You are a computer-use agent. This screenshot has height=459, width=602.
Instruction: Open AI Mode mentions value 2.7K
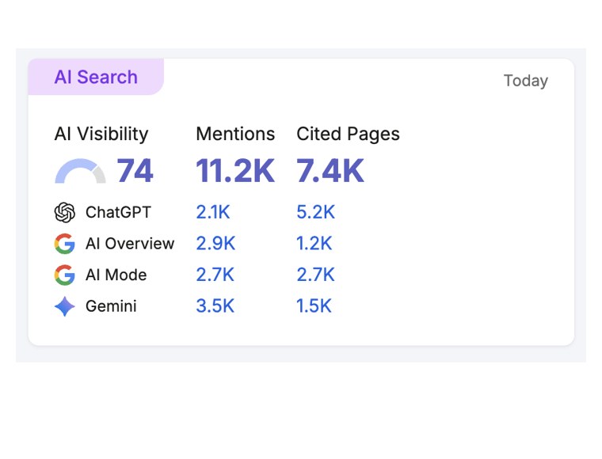[215, 275]
